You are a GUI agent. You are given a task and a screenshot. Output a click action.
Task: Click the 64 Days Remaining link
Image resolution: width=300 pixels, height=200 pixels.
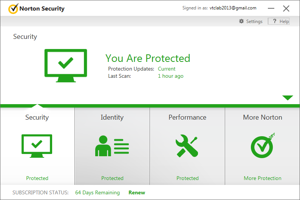[97, 192]
